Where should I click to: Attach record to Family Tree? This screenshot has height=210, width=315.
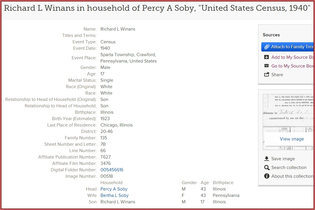[x=287, y=47]
